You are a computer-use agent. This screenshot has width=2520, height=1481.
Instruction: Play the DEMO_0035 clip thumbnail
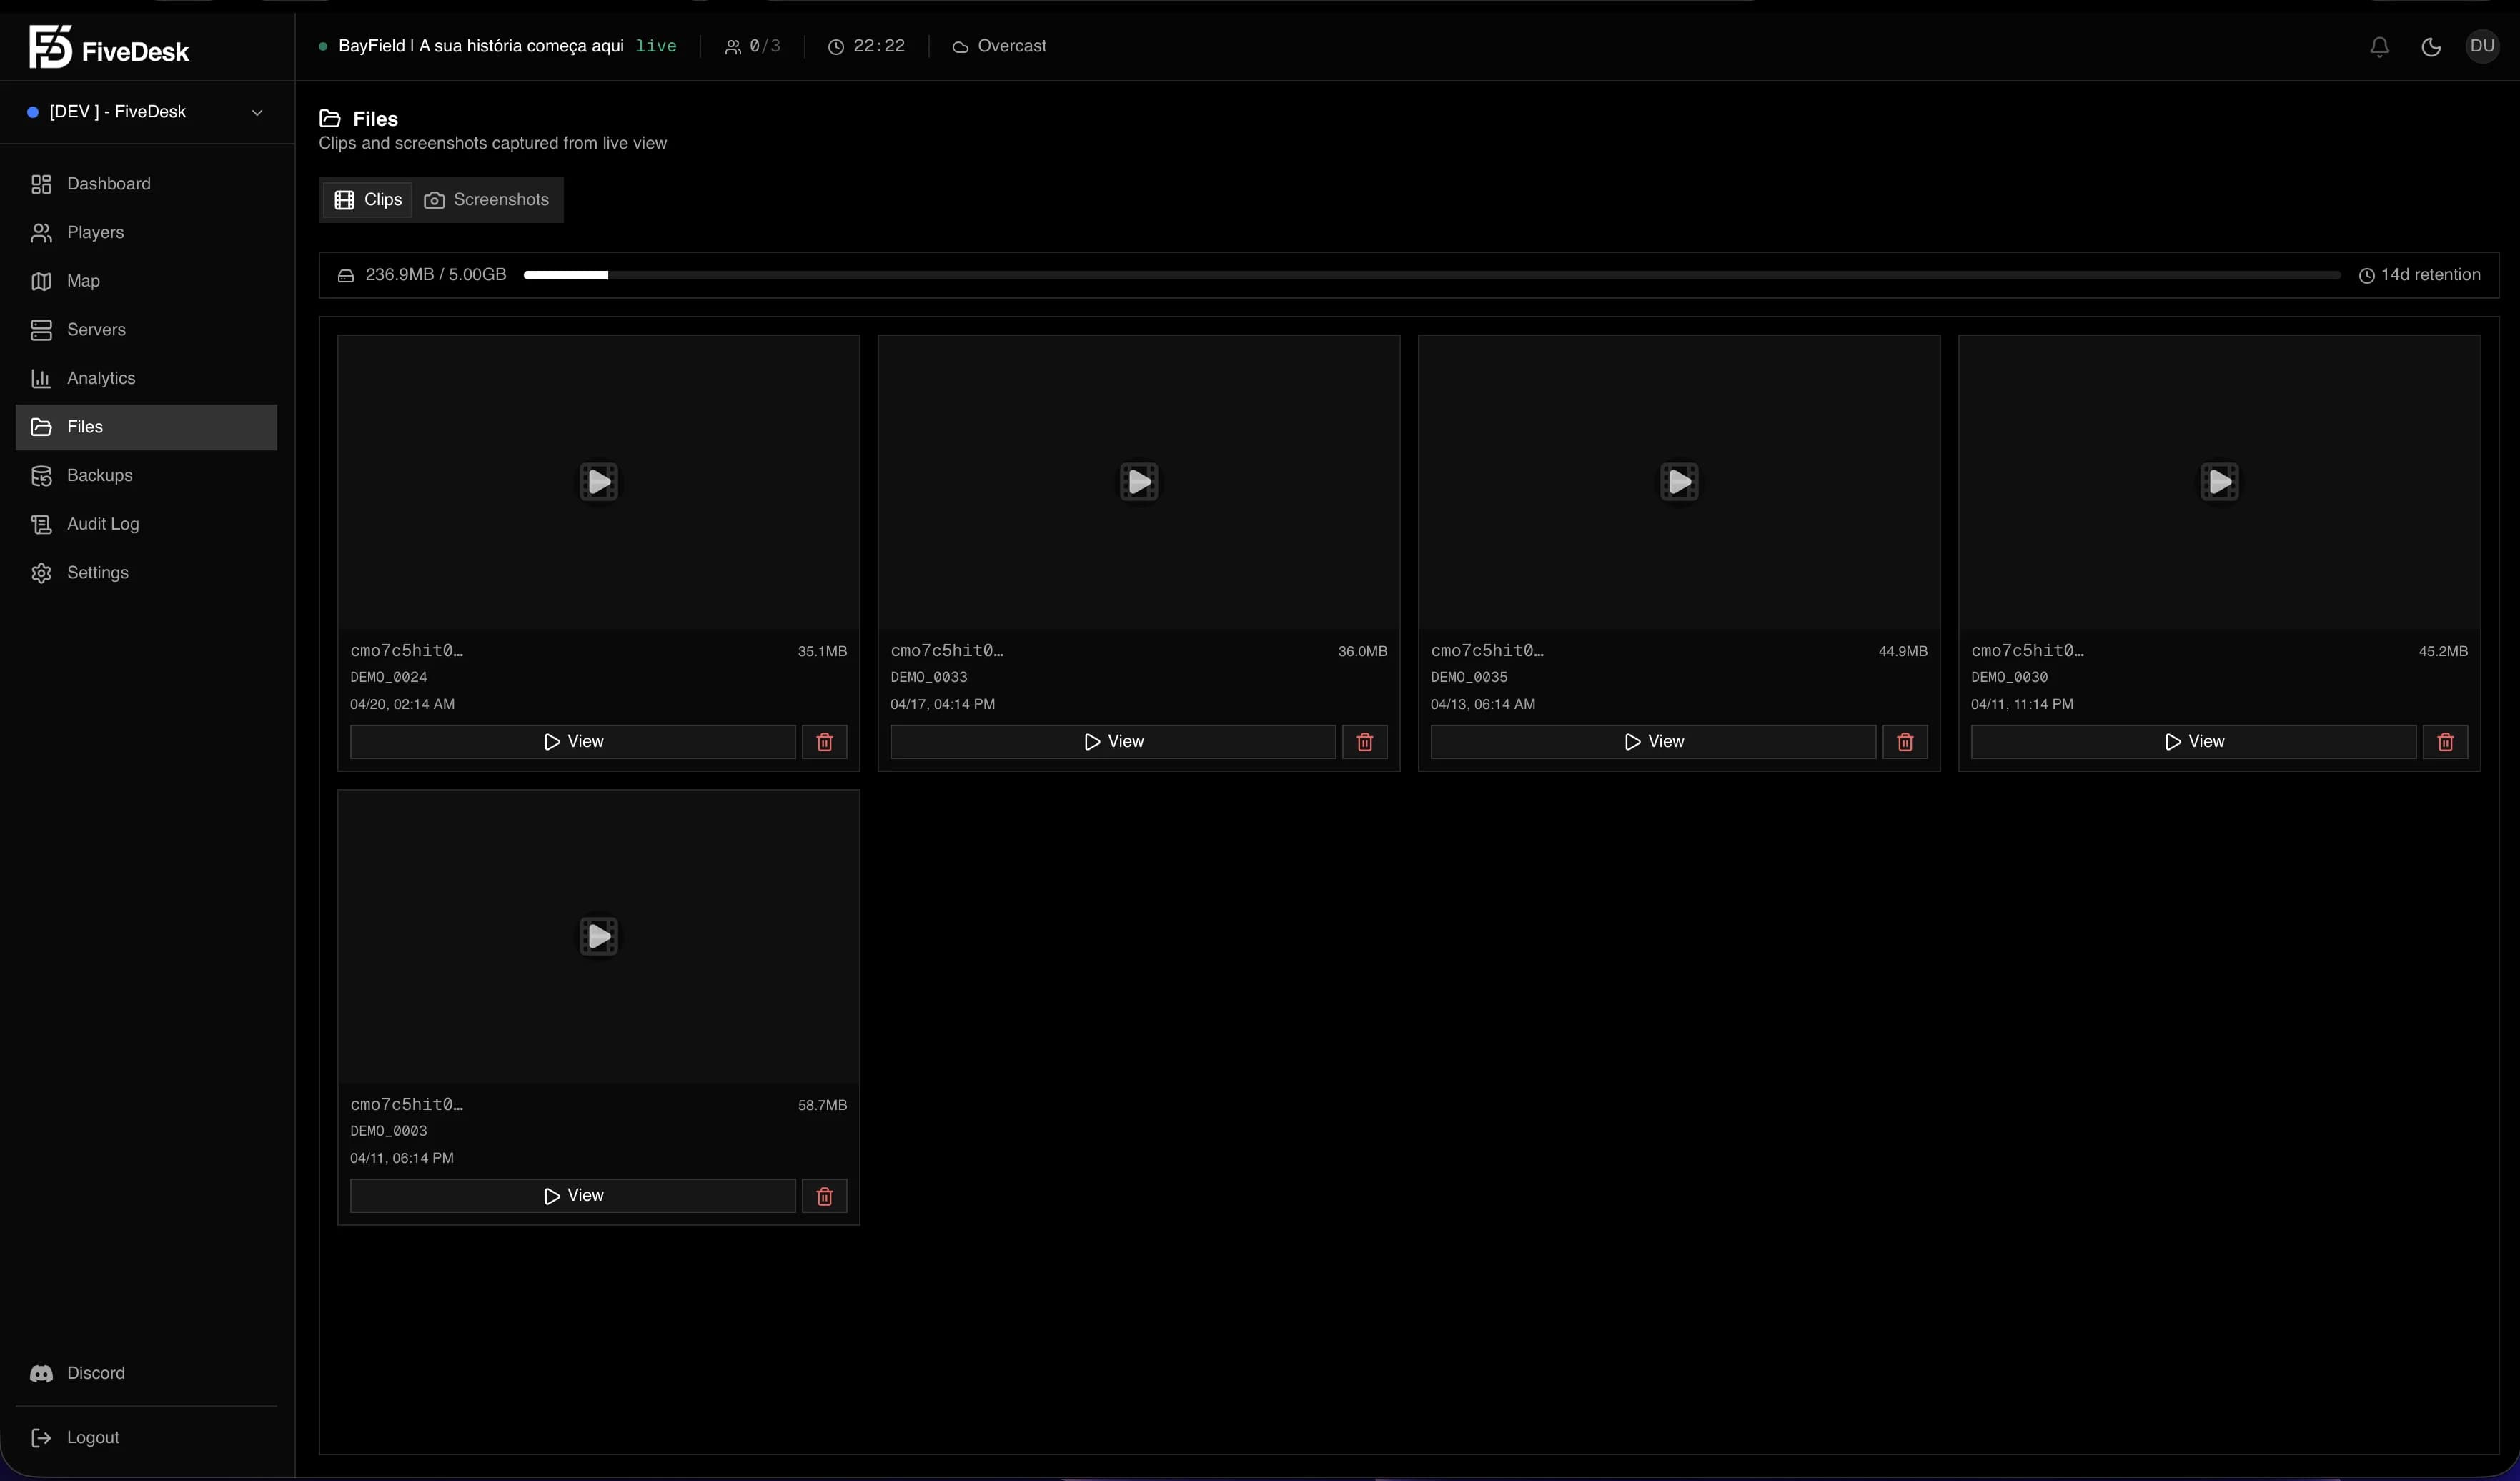point(1679,482)
